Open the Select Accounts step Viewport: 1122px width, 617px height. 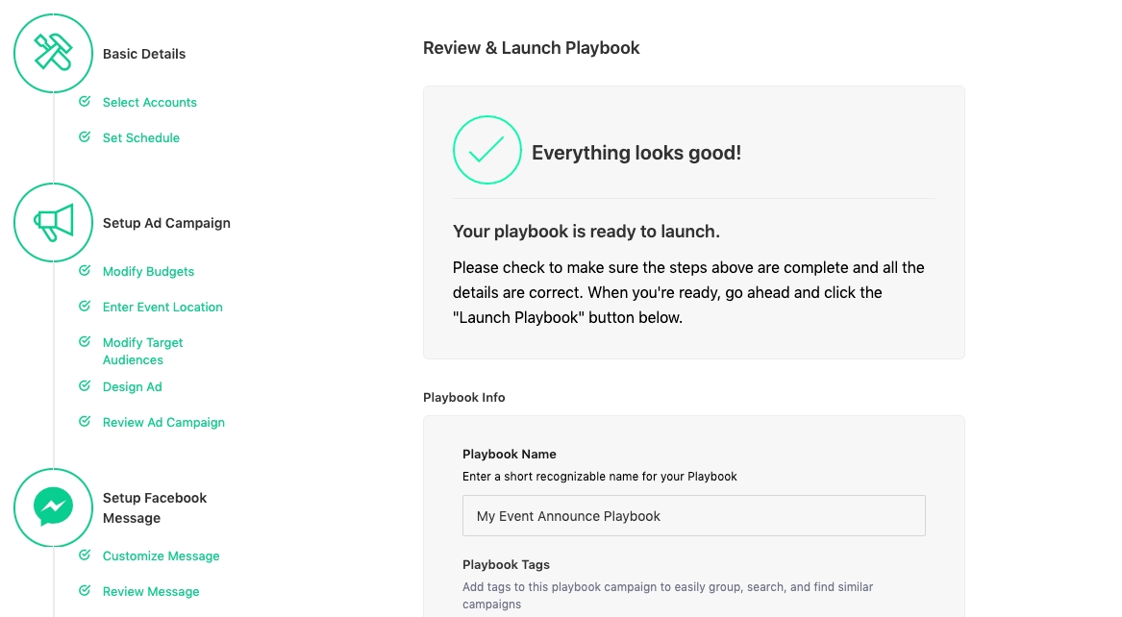click(150, 102)
